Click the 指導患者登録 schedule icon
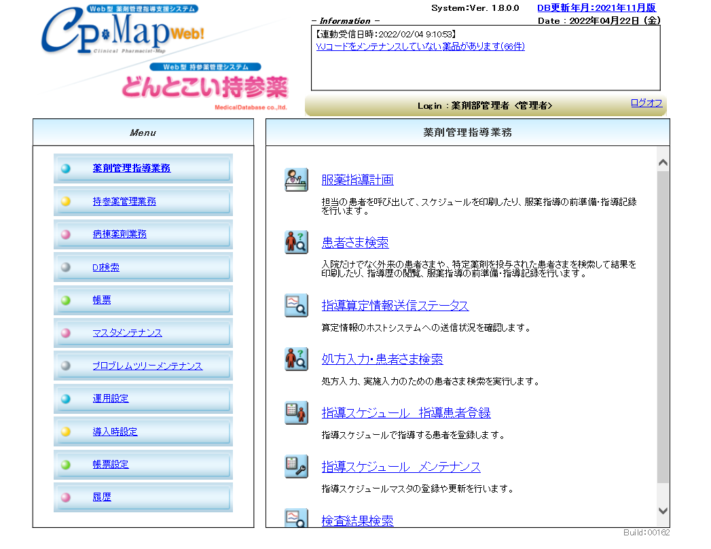This screenshot has width=711, height=549. tap(296, 412)
